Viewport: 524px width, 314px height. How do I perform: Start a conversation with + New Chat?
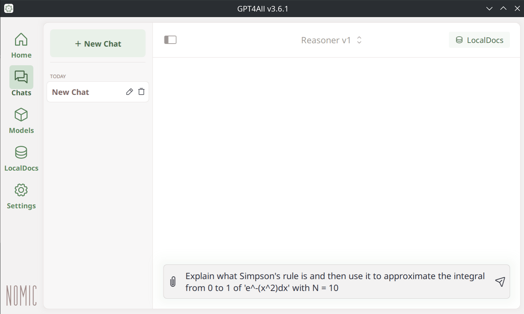pos(98,44)
